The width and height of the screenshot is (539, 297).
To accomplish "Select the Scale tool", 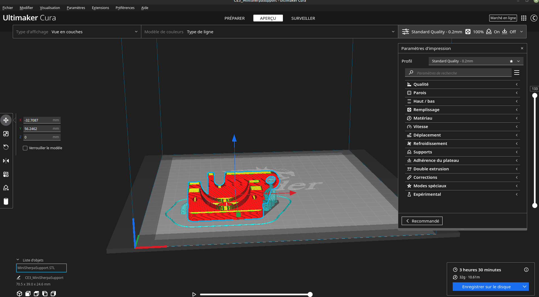I will click(x=6, y=134).
